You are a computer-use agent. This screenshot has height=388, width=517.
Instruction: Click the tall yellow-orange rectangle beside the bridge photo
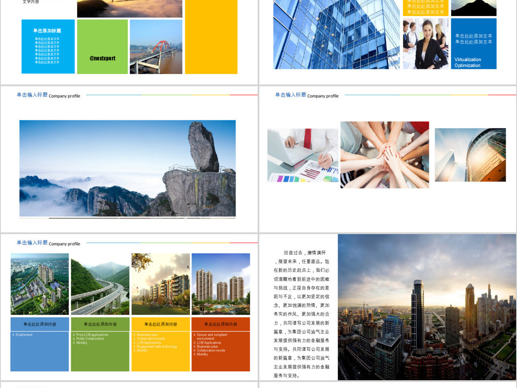point(211,37)
